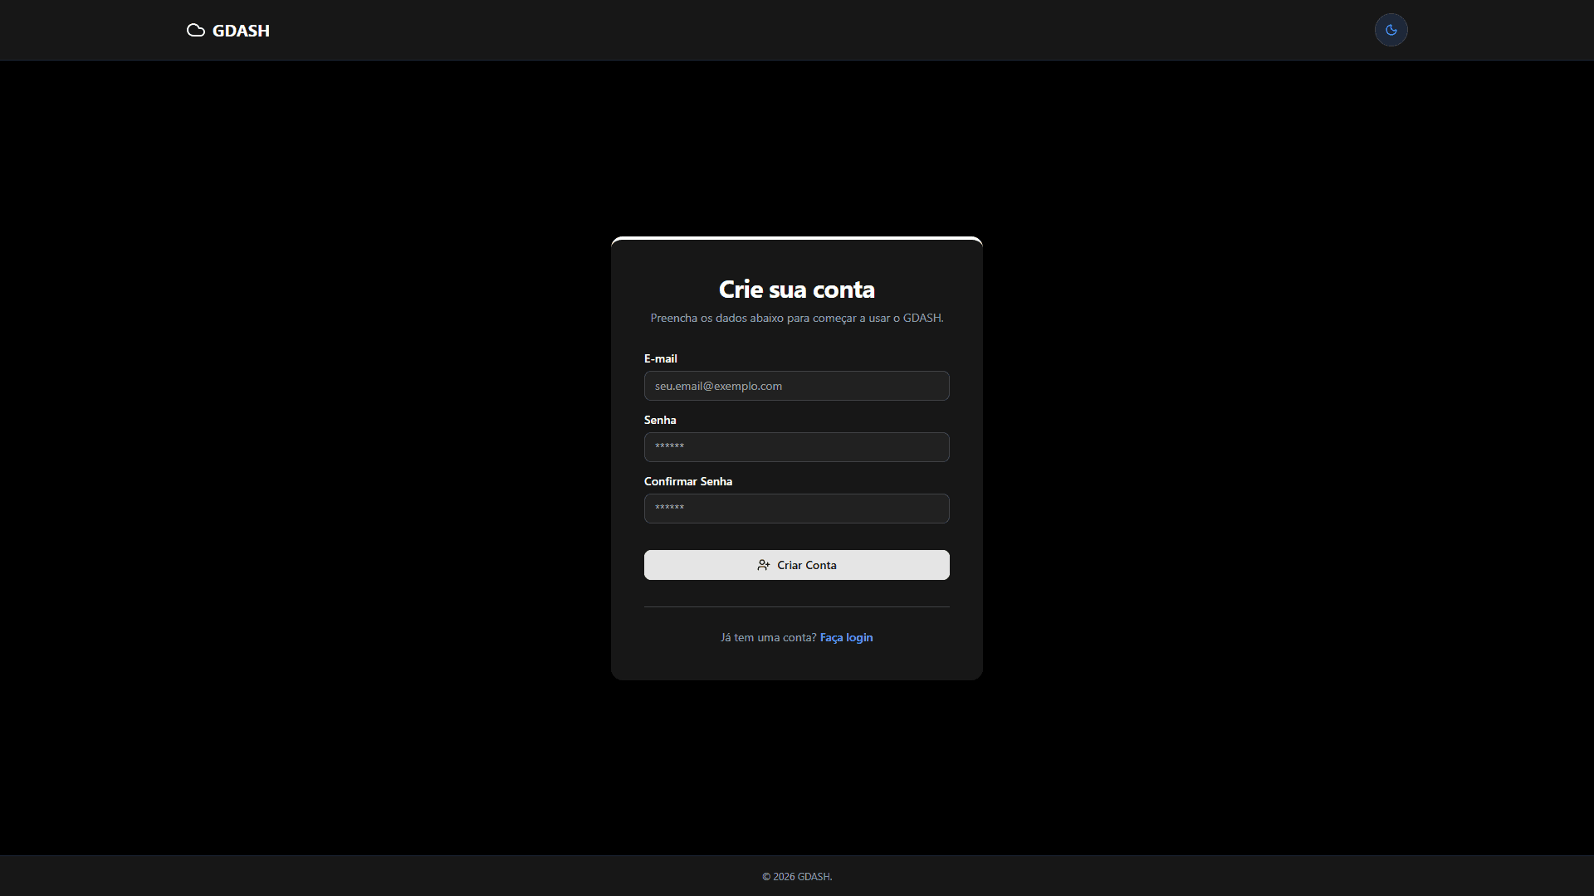Click the Preencha os dados subtitle text
The height and width of the screenshot is (896, 1594).
click(796, 318)
